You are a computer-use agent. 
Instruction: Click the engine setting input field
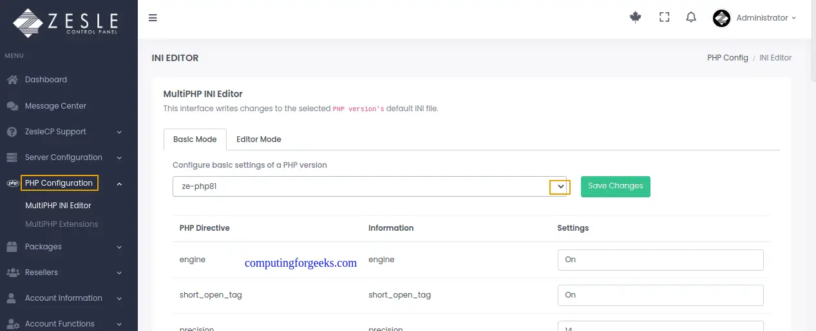point(660,260)
